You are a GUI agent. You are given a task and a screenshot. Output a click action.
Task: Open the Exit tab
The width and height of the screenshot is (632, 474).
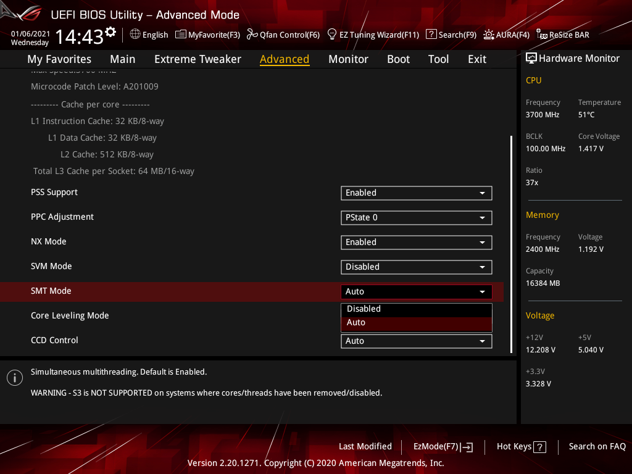[477, 59]
